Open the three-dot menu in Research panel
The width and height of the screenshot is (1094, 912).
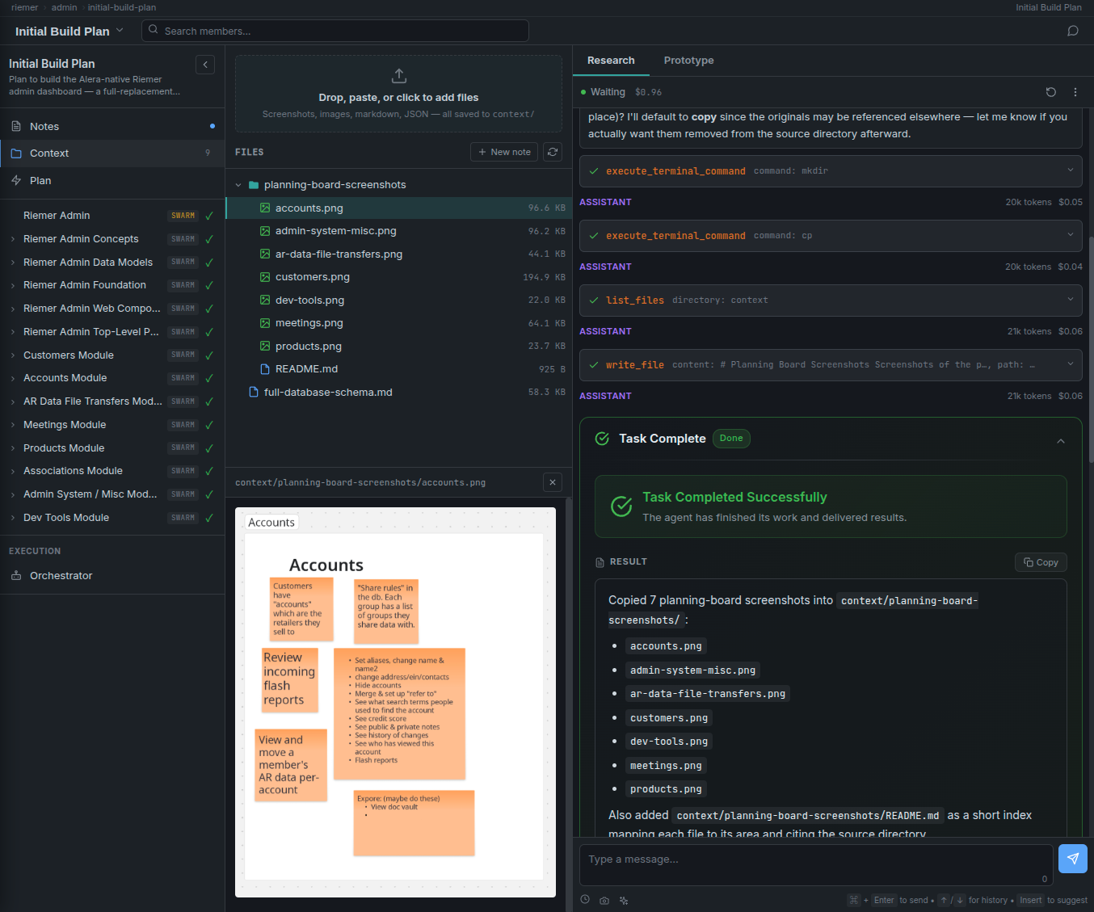[x=1075, y=92]
